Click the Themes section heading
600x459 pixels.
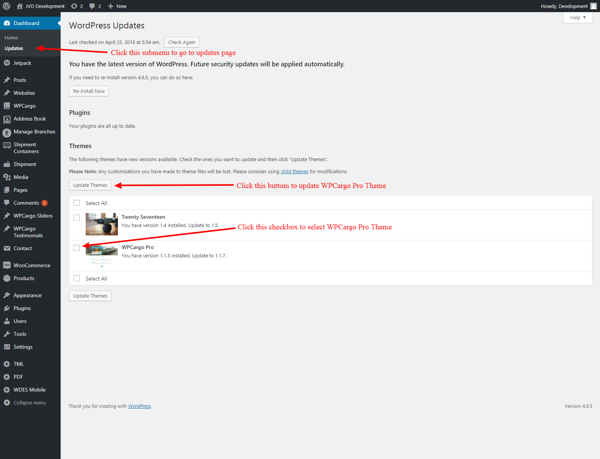point(80,146)
